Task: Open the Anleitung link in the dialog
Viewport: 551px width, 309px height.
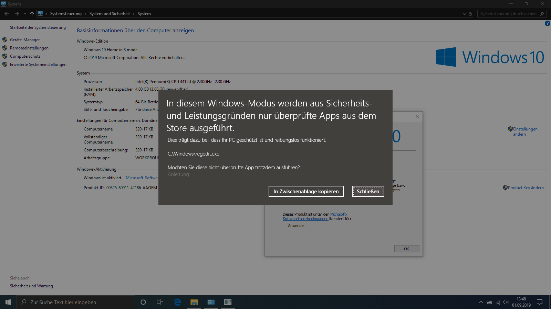Action: point(178,174)
